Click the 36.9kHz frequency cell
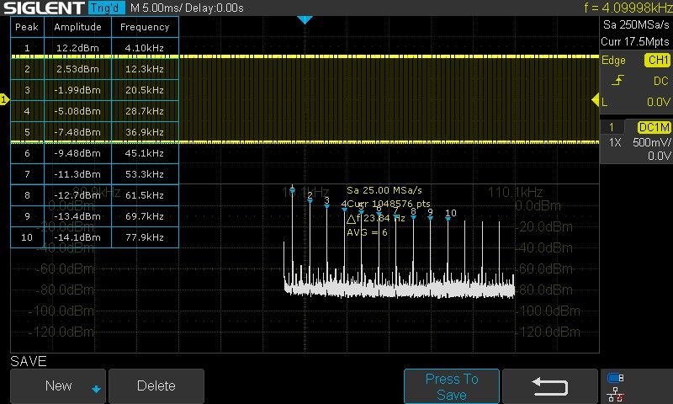 145,132
